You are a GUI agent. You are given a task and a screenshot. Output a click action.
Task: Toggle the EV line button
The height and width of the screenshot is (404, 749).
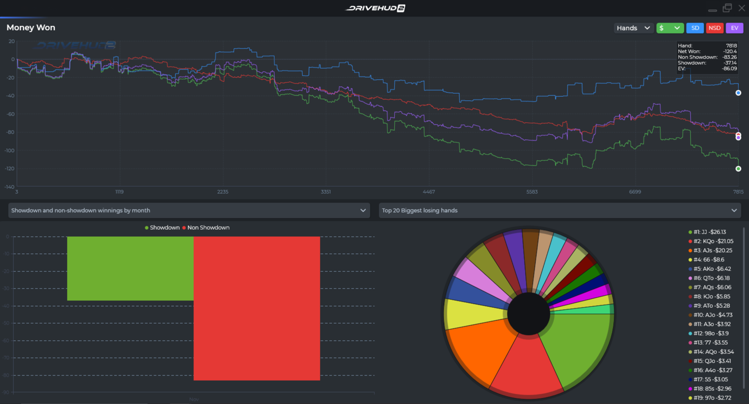(x=734, y=28)
